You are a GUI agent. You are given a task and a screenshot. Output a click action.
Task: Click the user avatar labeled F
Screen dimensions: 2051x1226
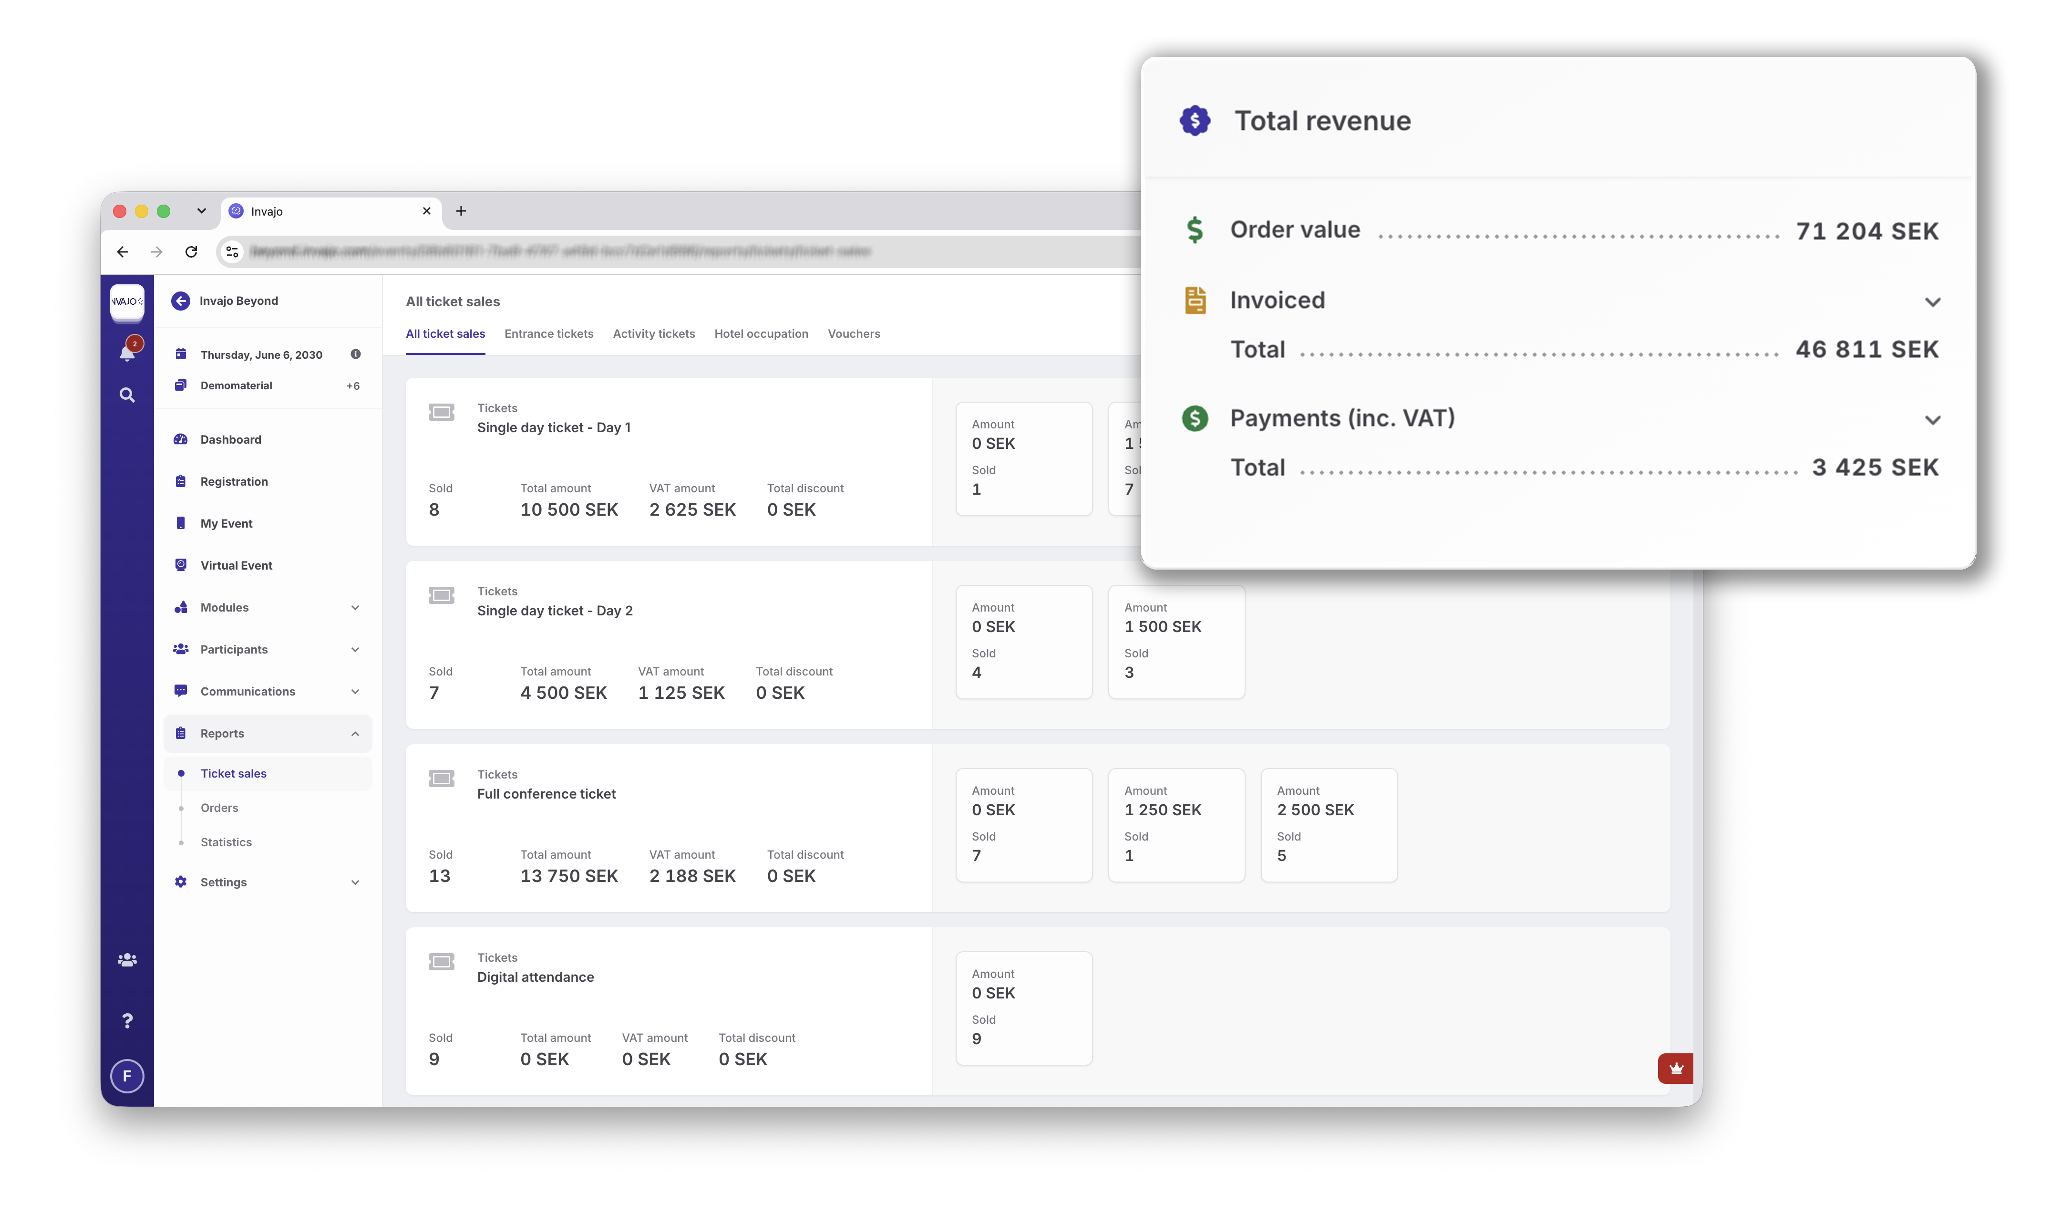click(x=127, y=1076)
